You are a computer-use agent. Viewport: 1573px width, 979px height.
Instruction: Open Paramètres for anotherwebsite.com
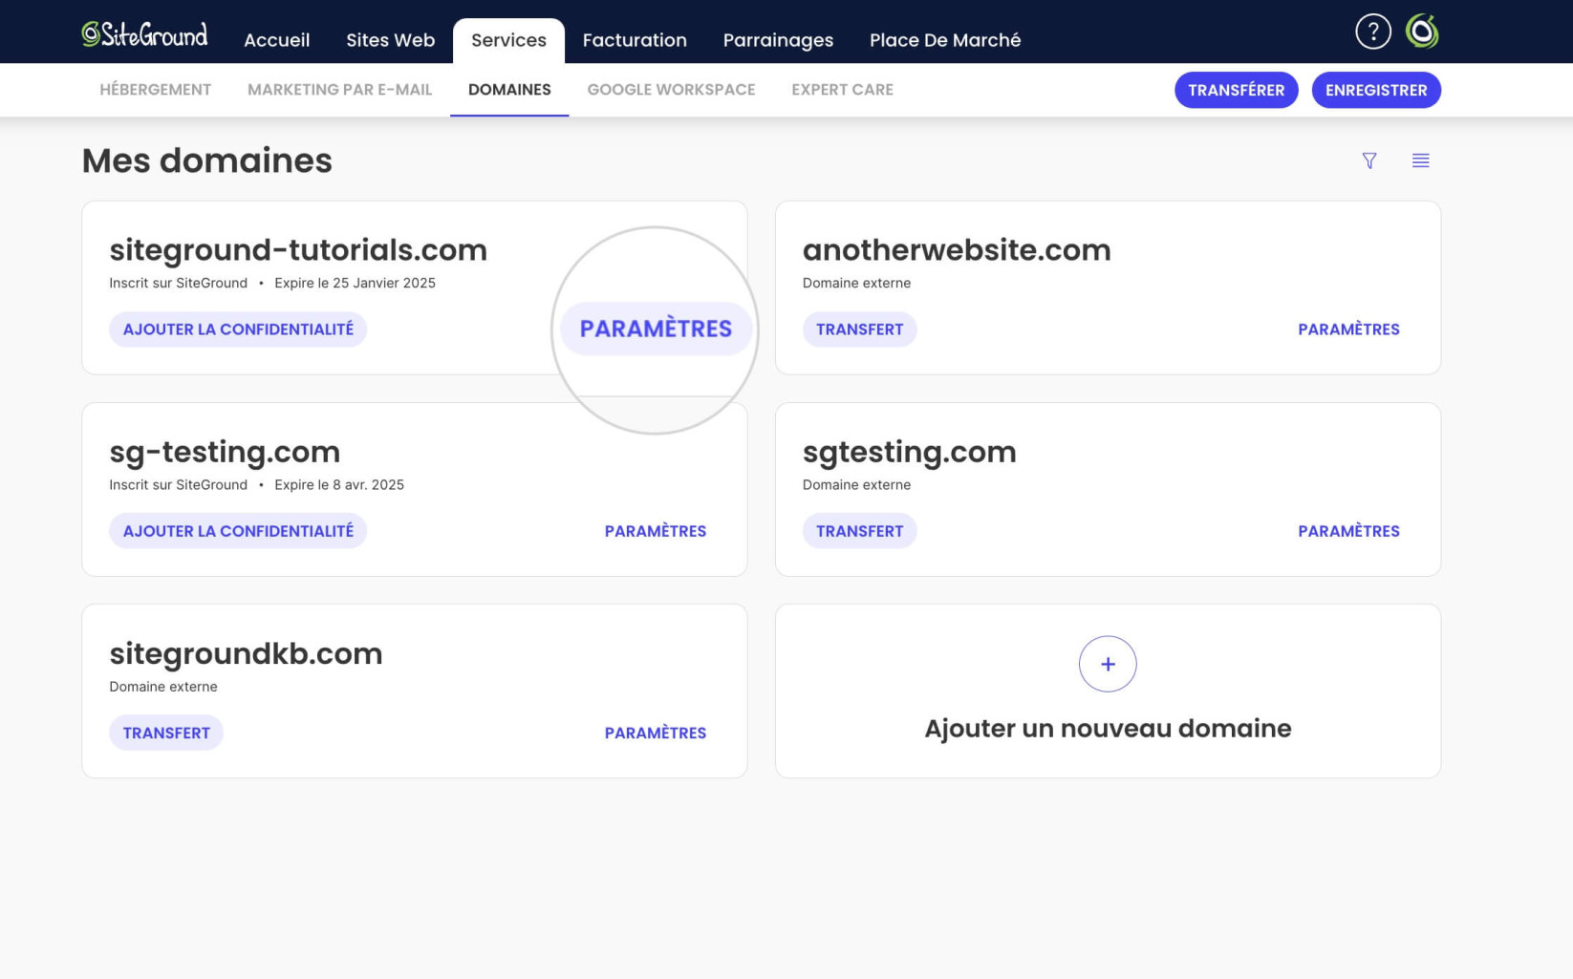(1348, 330)
